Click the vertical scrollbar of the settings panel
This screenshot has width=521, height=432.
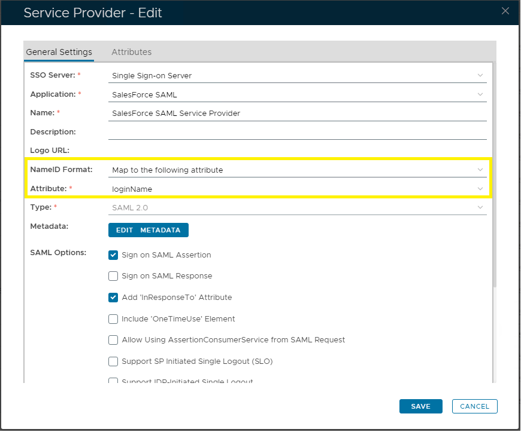(494, 179)
